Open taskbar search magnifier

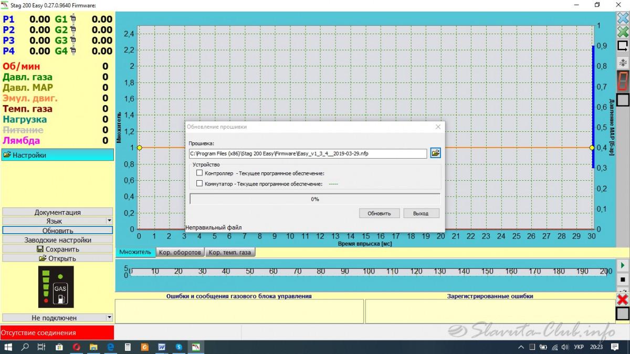click(x=25, y=347)
